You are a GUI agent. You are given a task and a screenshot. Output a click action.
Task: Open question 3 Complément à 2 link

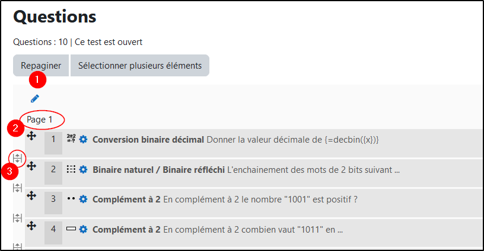click(126, 199)
